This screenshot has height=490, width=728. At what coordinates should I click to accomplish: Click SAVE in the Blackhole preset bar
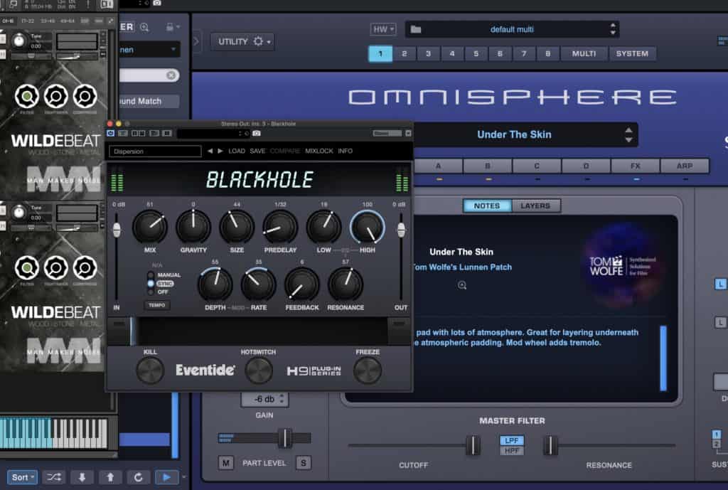point(257,151)
